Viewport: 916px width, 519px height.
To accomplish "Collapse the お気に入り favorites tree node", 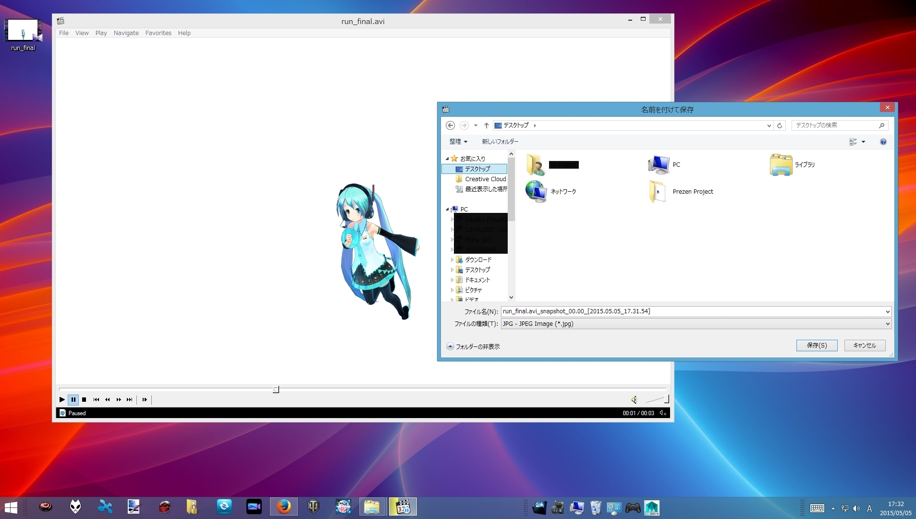I will [x=447, y=159].
